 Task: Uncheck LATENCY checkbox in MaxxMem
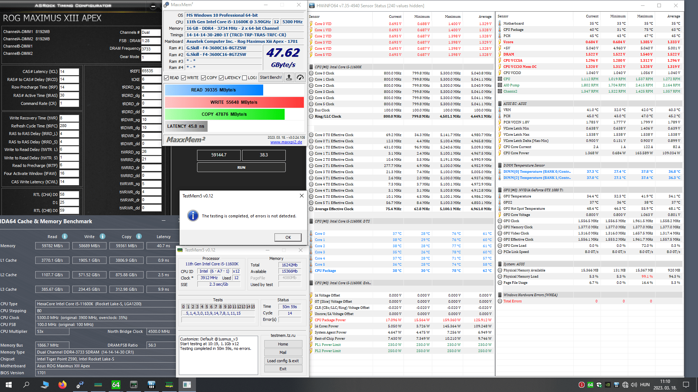(221, 78)
